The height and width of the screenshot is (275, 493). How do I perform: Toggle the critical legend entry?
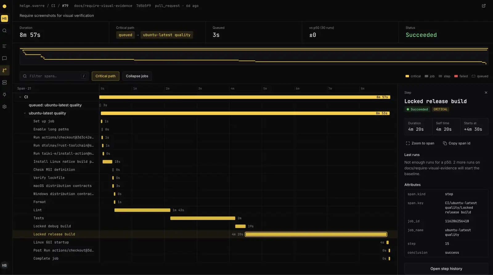413,76
